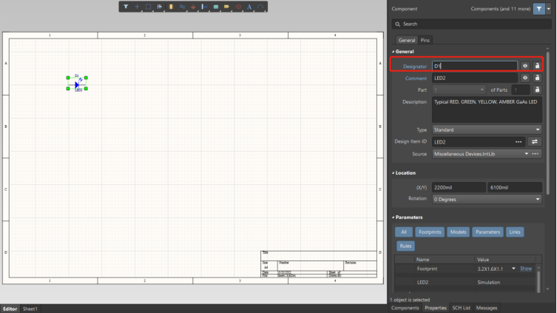
Task: Click the swap icon beside Design Item ID
Action: tap(535, 141)
